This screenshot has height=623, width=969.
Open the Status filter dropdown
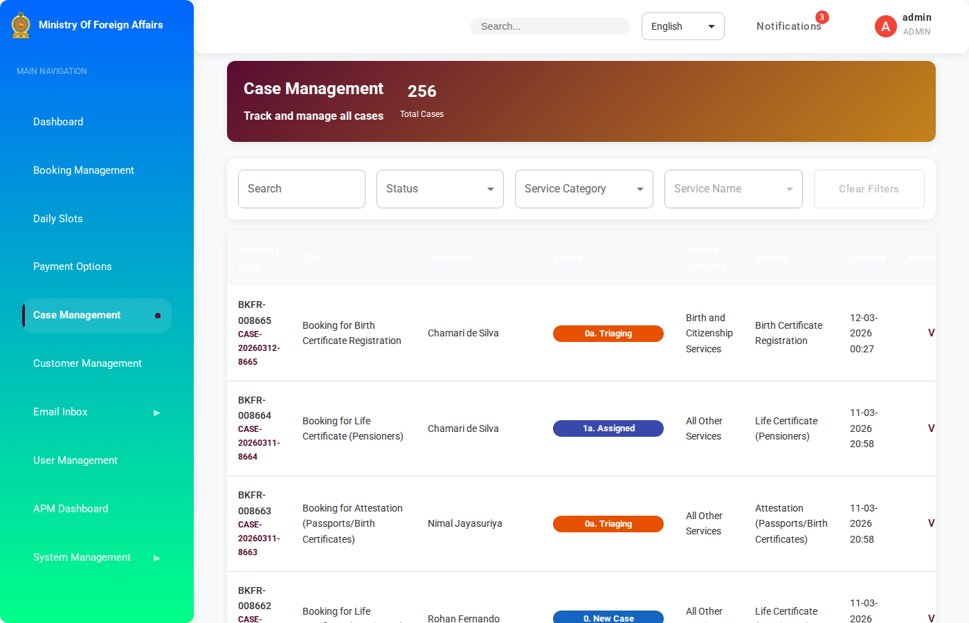440,189
